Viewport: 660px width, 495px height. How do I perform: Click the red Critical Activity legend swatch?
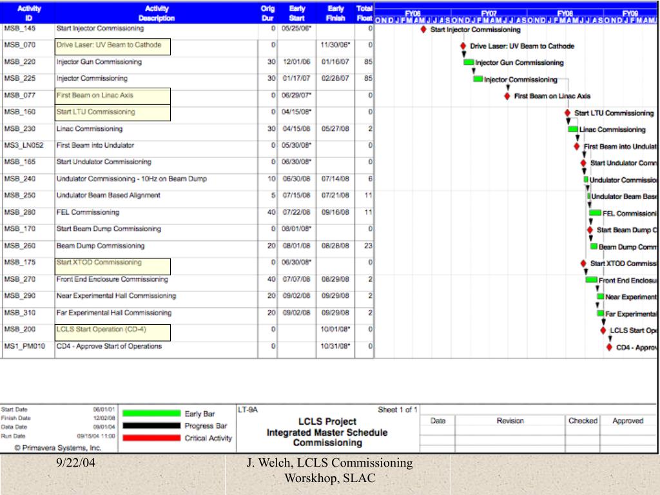point(151,438)
